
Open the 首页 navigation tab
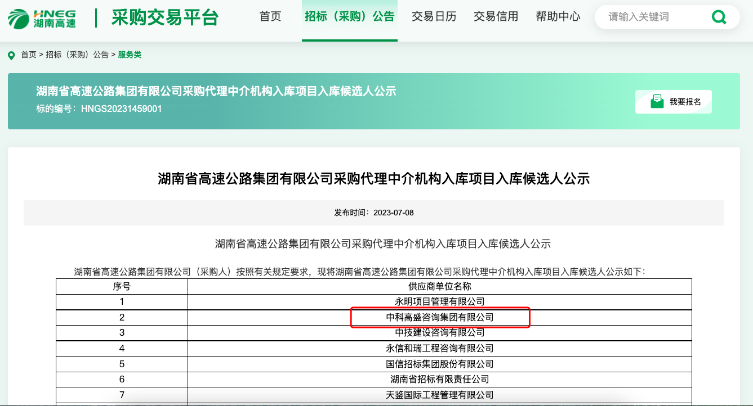[270, 17]
